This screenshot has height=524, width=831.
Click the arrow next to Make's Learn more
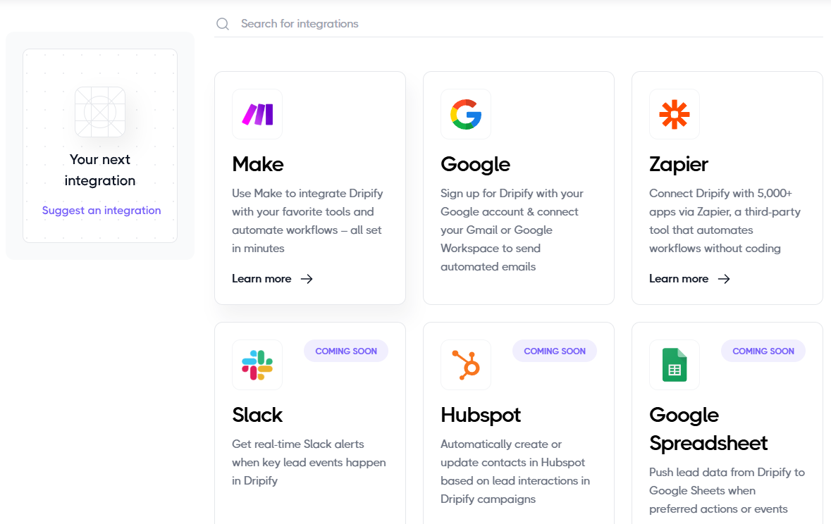[x=307, y=279]
